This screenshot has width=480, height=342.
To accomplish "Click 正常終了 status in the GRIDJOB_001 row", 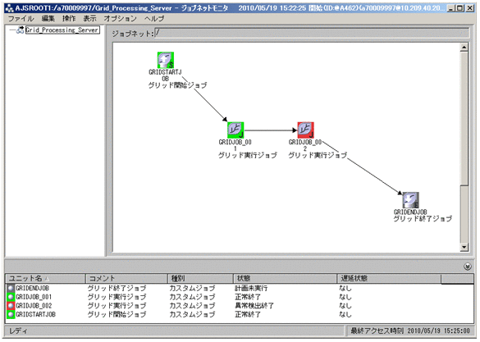I will point(248,297).
